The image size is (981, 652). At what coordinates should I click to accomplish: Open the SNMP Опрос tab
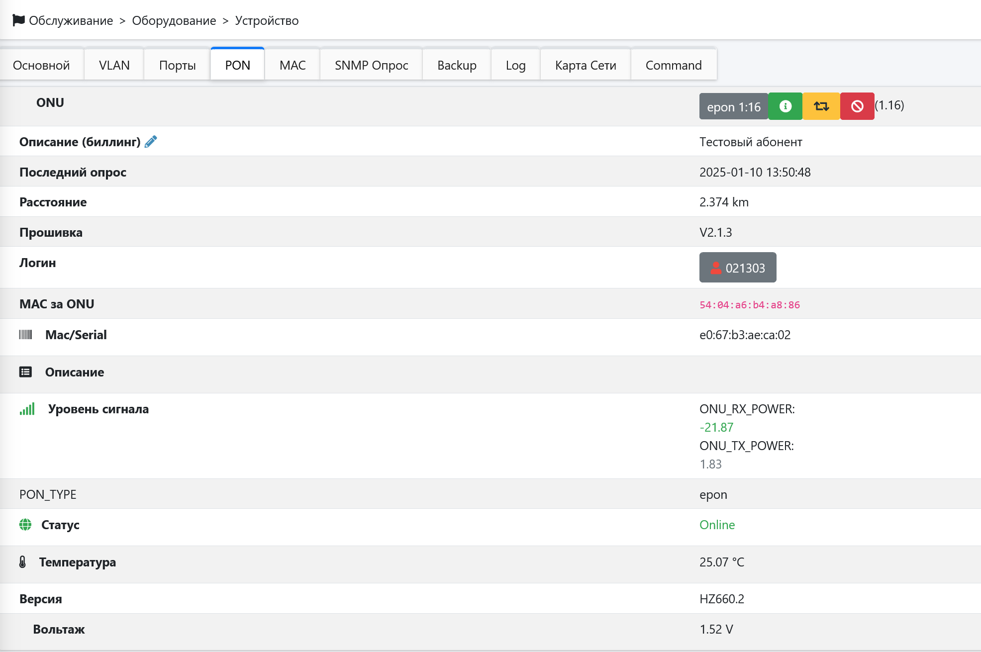[371, 65]
